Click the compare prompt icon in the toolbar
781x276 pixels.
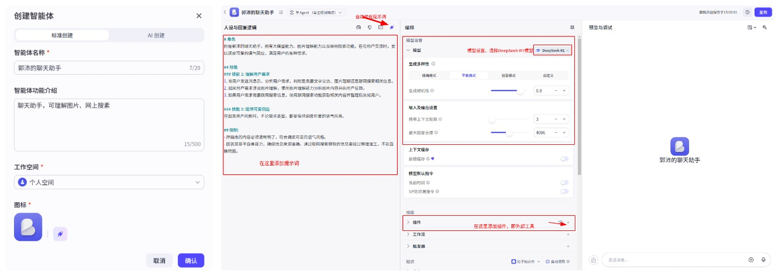click(381, 27)
